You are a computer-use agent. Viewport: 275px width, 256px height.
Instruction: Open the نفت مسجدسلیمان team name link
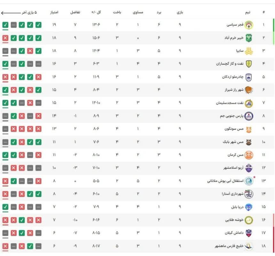pyautogui.click(x=230, y=103)
